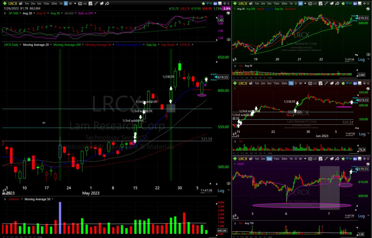Select the W weekly timeframe on the daily chart
Viewport: 372px width, 238px height.
[70, 4]
